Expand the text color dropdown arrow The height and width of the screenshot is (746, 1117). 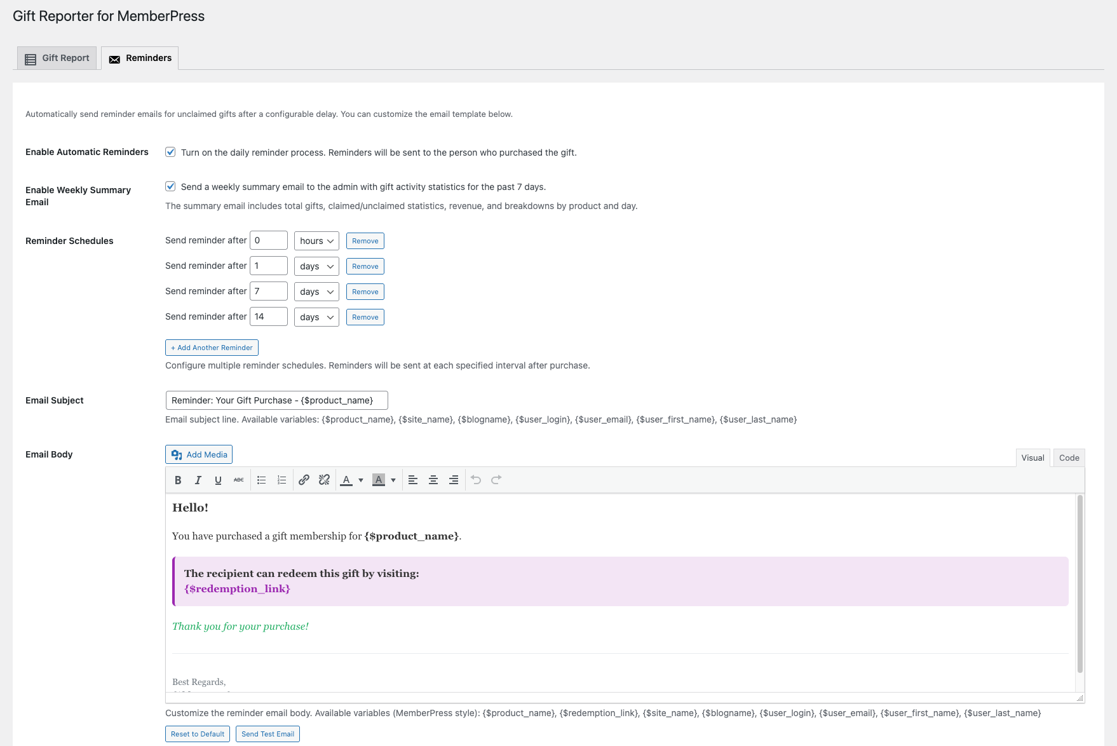click(x=360, y=480)
